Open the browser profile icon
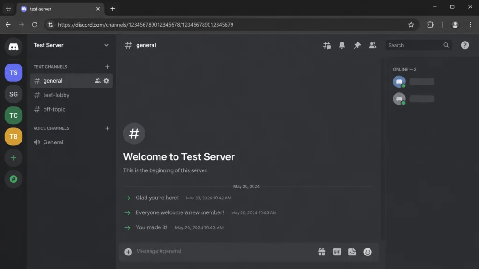The width and height of the screenshot is (479, 269). pyautogui.click(x=455, y=25)
